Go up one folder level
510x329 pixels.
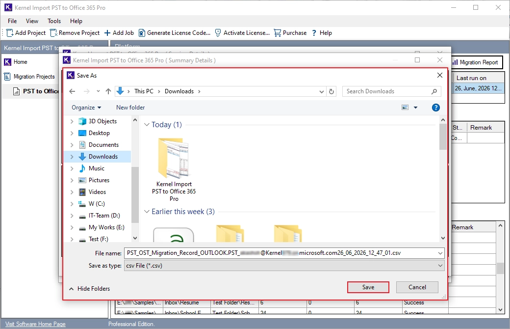(108, 91)
